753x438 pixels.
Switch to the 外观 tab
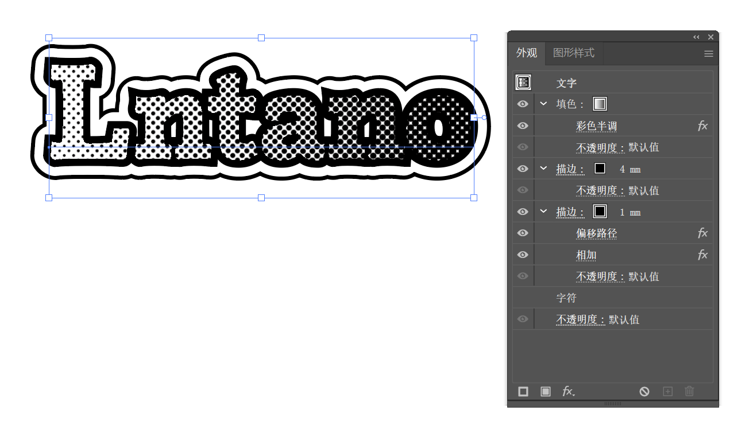click(x=527, y=53)
